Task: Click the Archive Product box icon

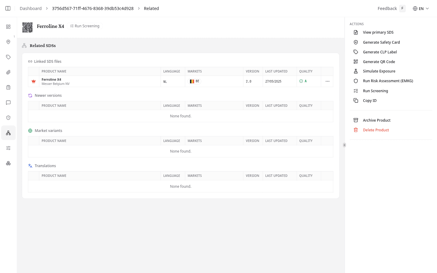Action: [356, 120]
